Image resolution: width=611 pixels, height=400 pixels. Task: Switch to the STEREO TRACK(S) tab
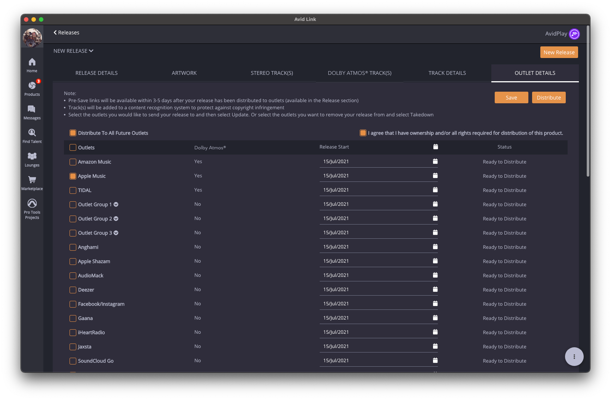pos(272,73)
